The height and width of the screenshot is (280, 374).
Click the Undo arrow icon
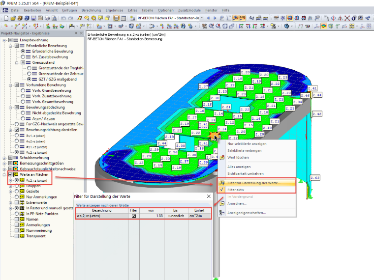coord(63,18)
